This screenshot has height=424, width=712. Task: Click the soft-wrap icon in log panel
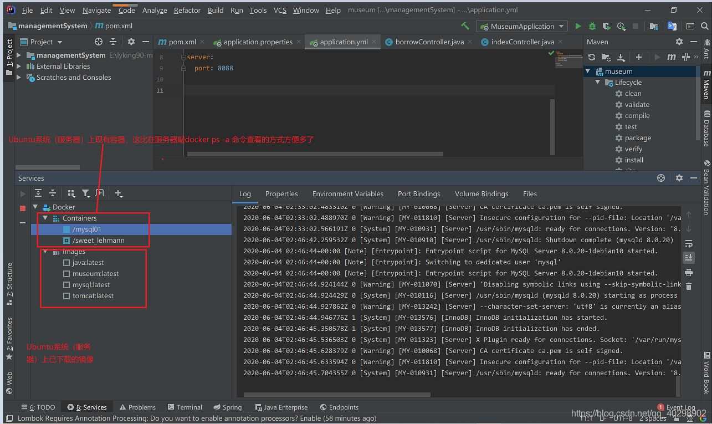click(689, 243)
